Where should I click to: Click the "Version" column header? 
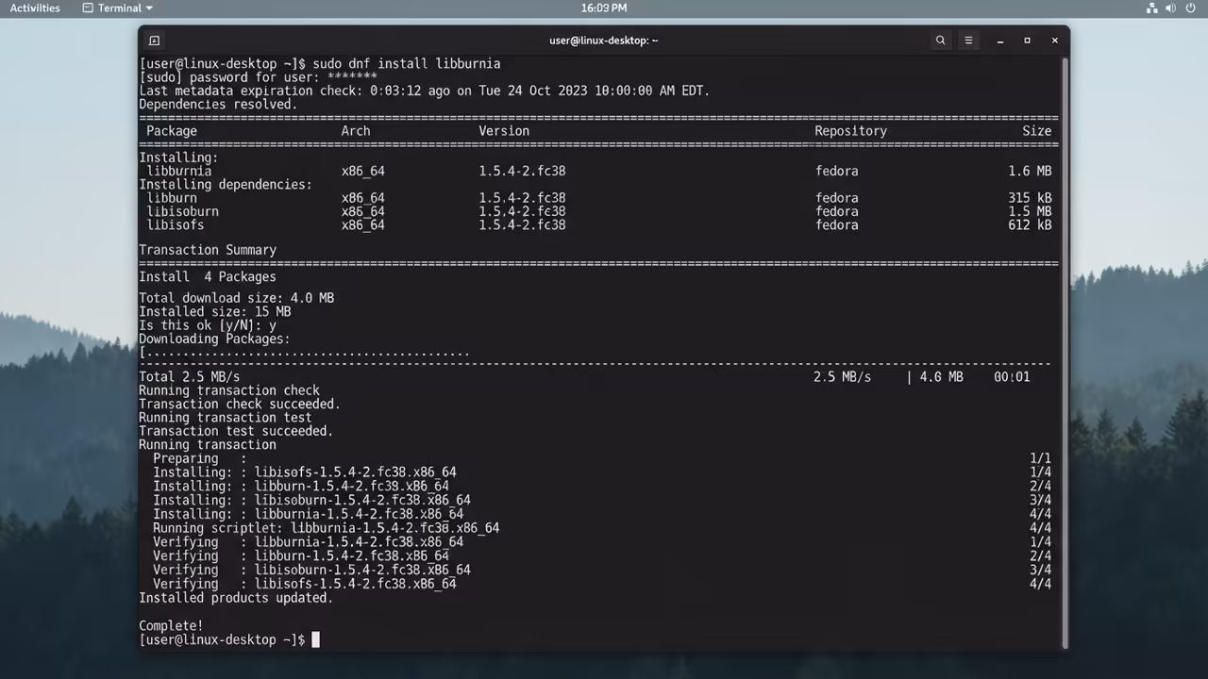(504, 131)
